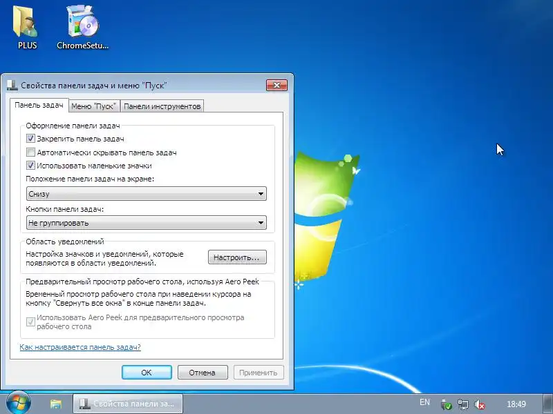
Task: Close the taskbar properties dialog
Action: 277,85
